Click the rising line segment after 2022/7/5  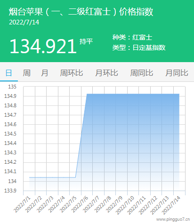(x=81, y=136)
